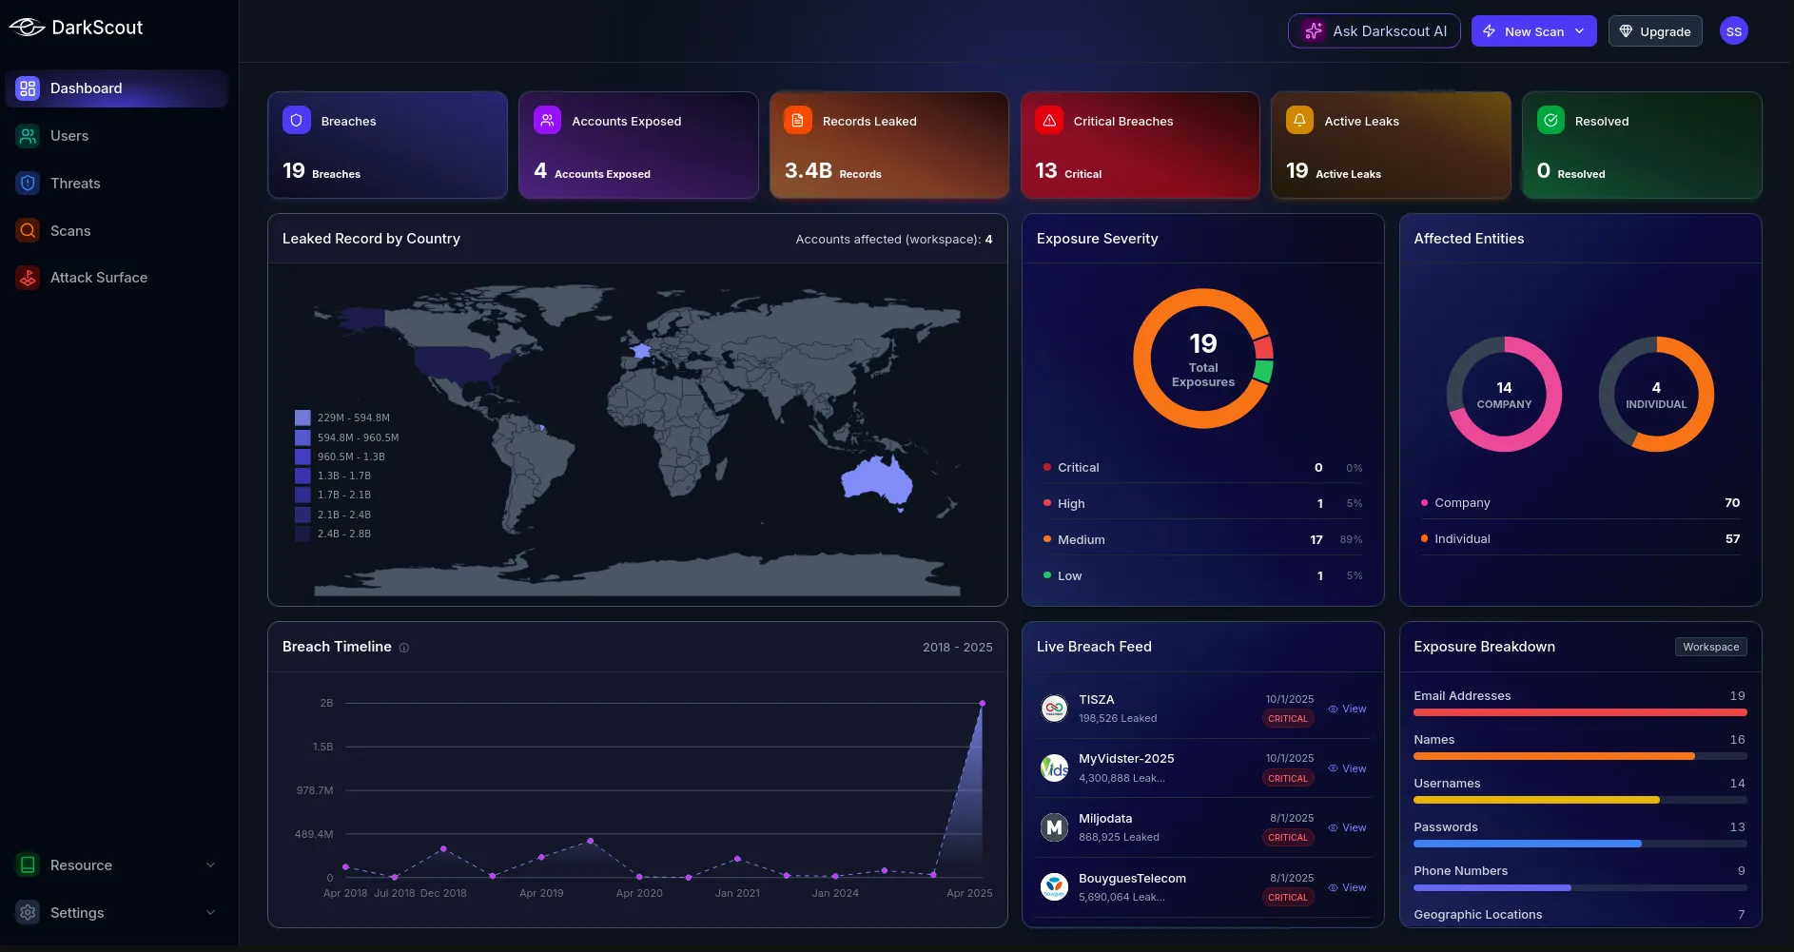Click the Critical Breaches warning icon
This screenshot has width=1794, height=952.
pos(1049,121)
